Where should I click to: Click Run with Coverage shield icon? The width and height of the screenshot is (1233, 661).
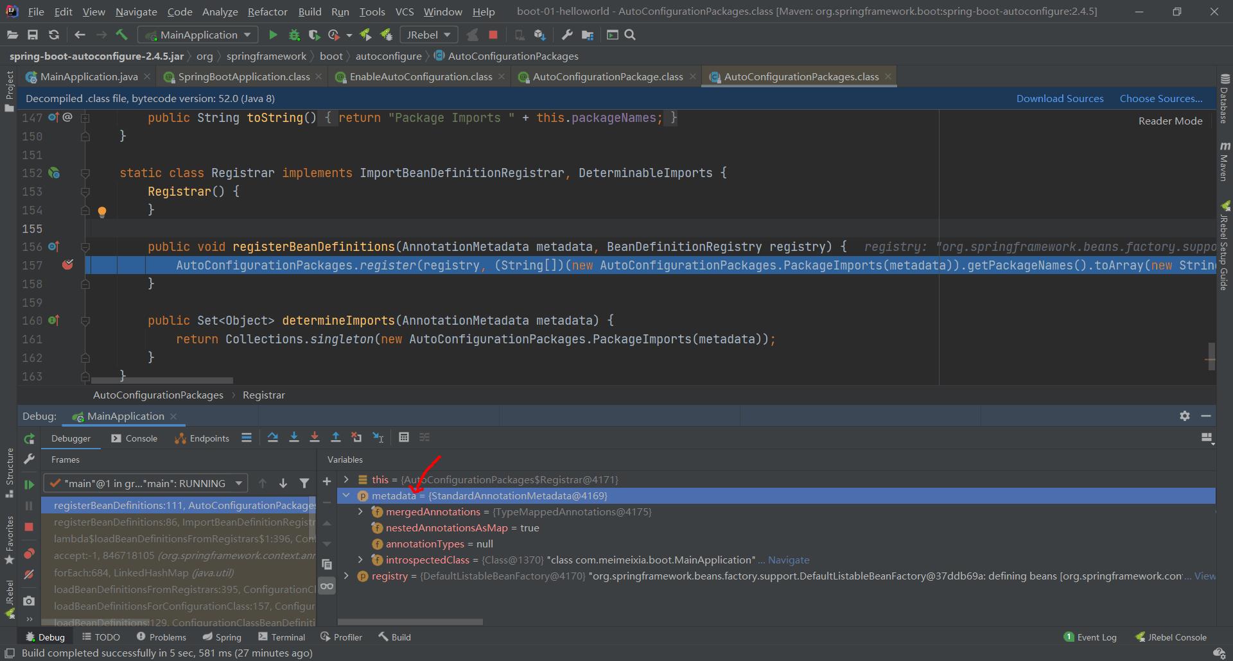click(314, 35)
